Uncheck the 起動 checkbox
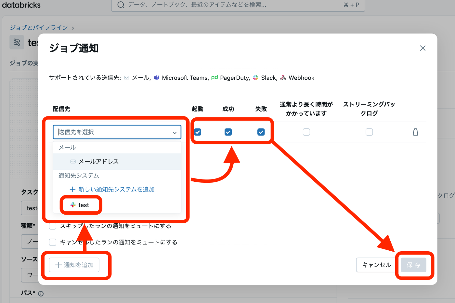Viewport: 455px width, 303px height. pyautogui.click(x=198, y=132)
